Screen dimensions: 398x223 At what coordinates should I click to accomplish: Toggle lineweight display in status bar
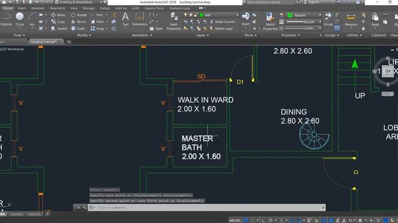click(309, 221)
